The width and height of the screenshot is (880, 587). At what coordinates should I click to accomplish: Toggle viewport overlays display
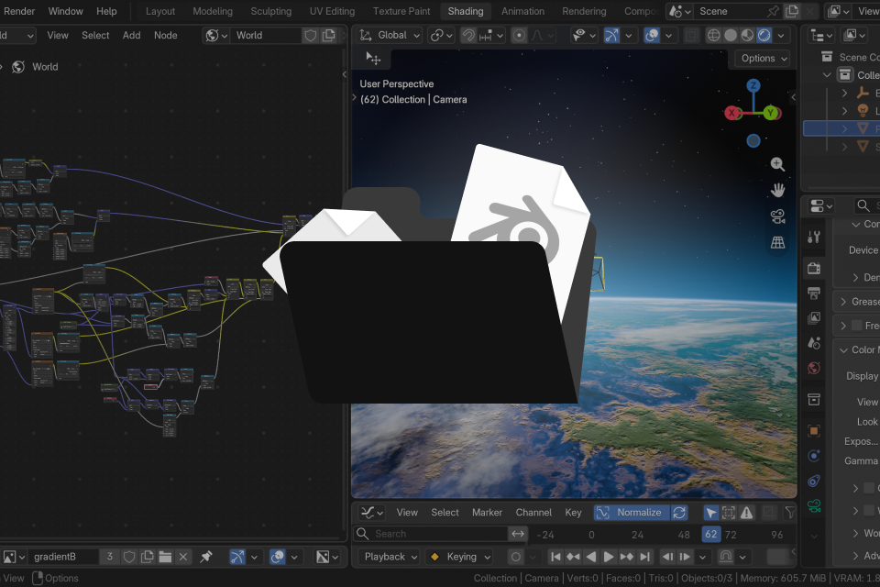652,36
